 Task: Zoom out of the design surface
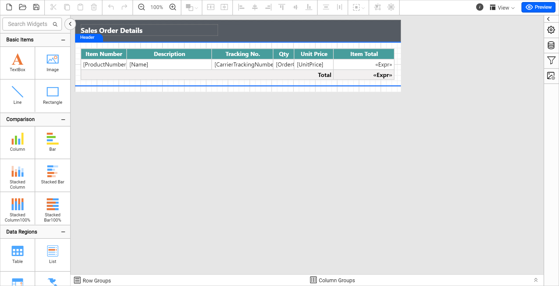[x=141, y=7]
